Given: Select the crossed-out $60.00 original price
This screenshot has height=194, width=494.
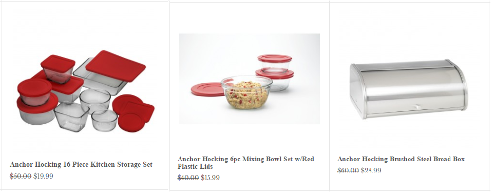Looking at the screenshot, I should click(x=348, y=170).
